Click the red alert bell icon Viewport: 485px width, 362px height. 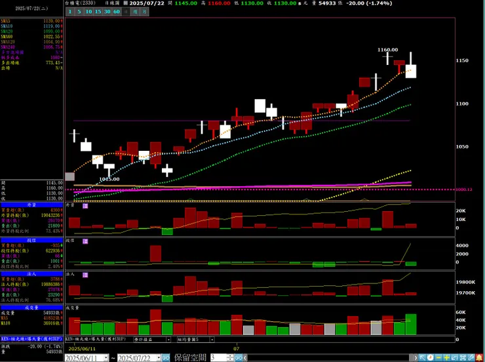[x=479, y=357]
